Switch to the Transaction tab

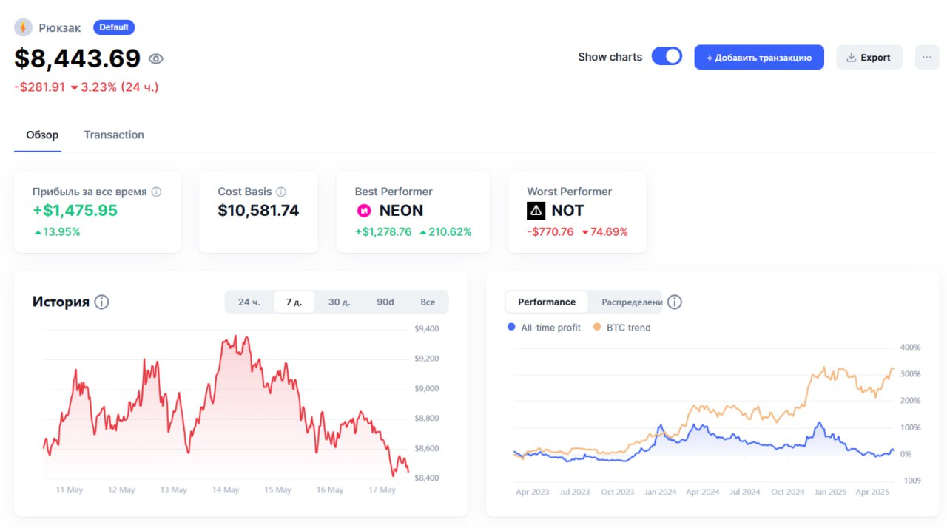(x=114, y=135)
